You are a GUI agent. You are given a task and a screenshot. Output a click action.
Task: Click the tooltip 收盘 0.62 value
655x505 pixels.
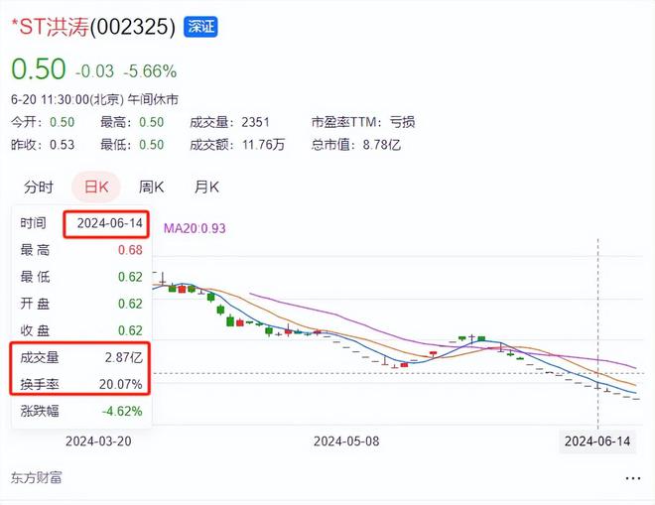[130, 330]
